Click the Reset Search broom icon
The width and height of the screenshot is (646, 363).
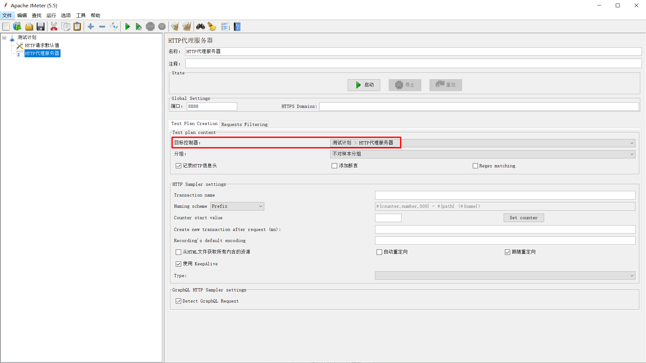point(212,27)
